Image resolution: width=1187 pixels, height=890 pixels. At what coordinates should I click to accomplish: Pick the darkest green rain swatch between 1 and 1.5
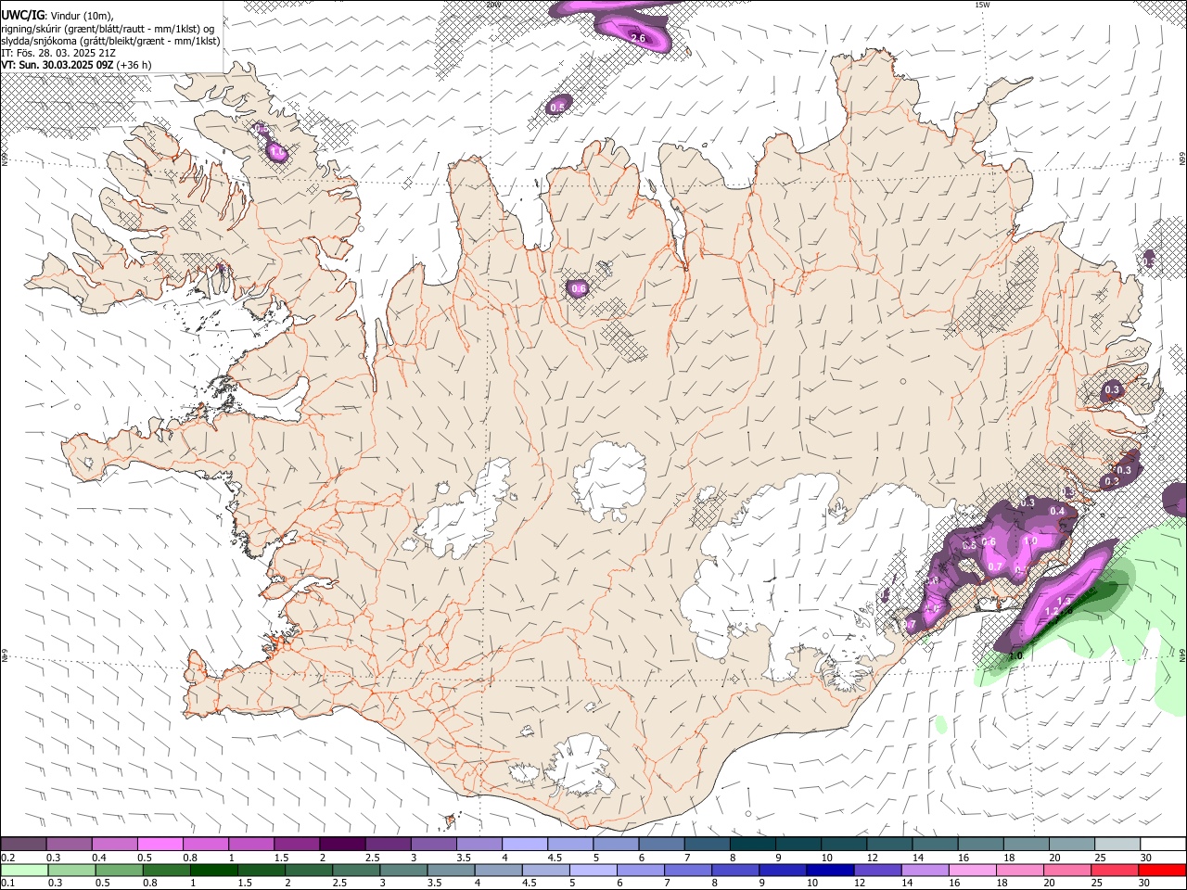point(212,871)
